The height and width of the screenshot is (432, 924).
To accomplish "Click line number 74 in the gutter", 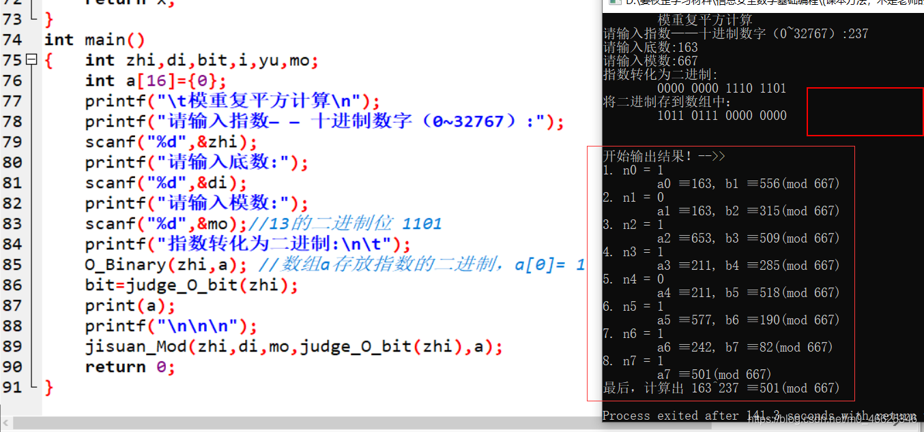I will click(12, 40).
